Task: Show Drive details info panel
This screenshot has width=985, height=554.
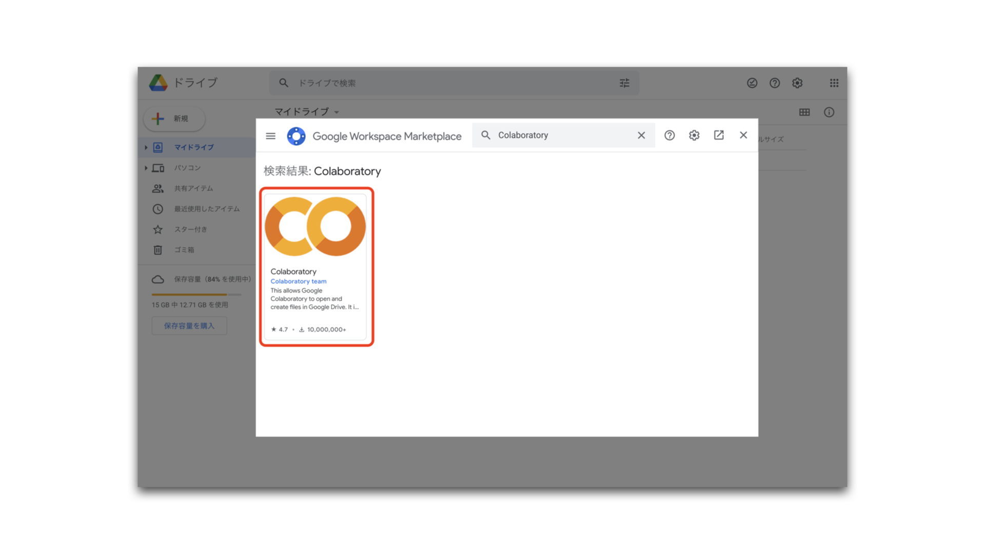Action: click(x=829, y=112)
